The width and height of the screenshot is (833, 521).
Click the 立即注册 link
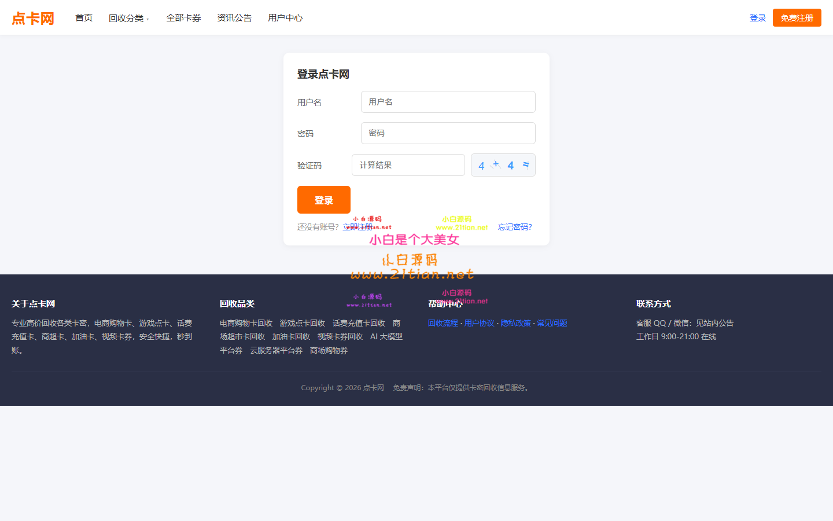[357, 227]
